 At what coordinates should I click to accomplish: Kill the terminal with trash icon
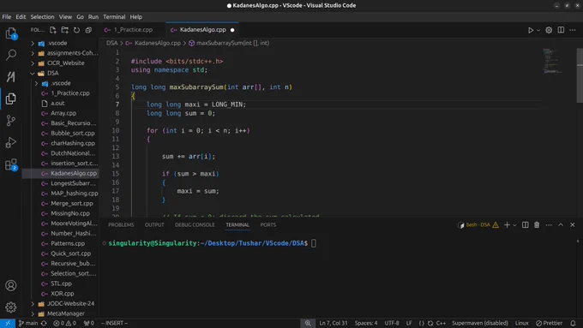pos(537,224)
